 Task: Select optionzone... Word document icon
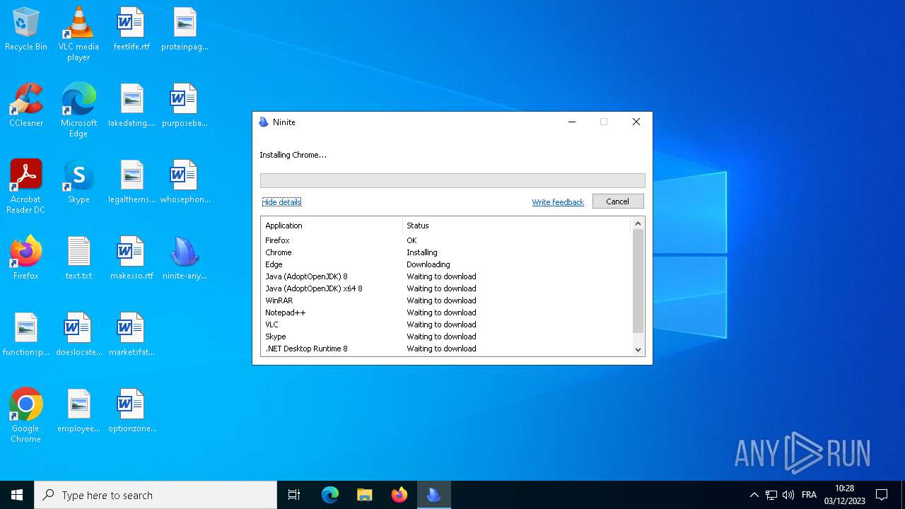coord(132,411)
